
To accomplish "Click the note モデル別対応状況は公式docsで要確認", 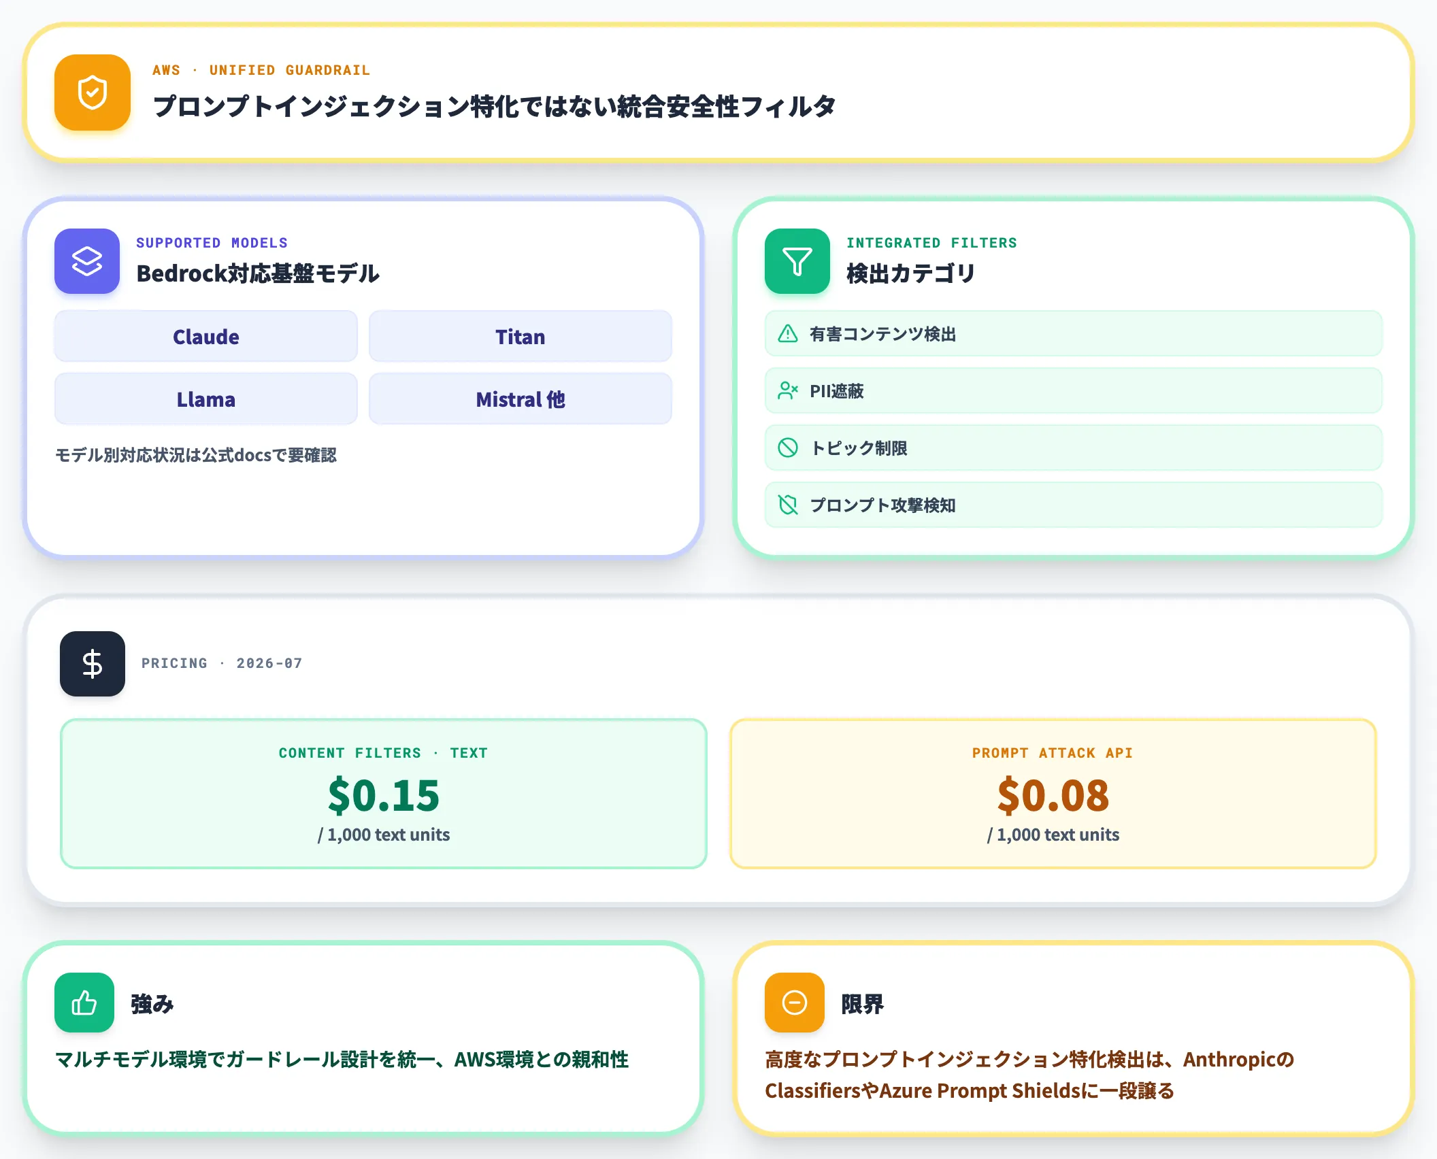I will tap(195, 455).
